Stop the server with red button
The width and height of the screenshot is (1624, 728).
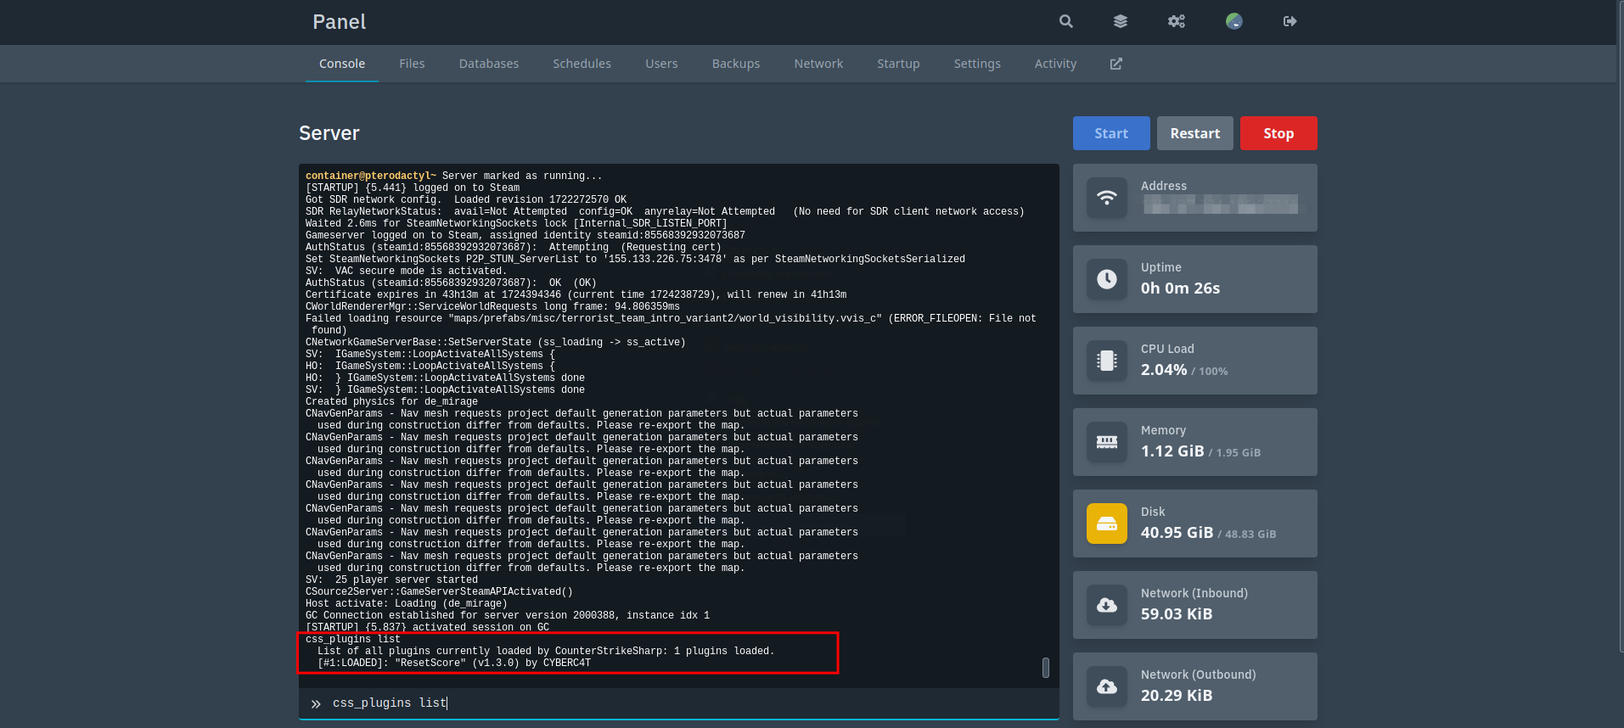click(1278, 133)
